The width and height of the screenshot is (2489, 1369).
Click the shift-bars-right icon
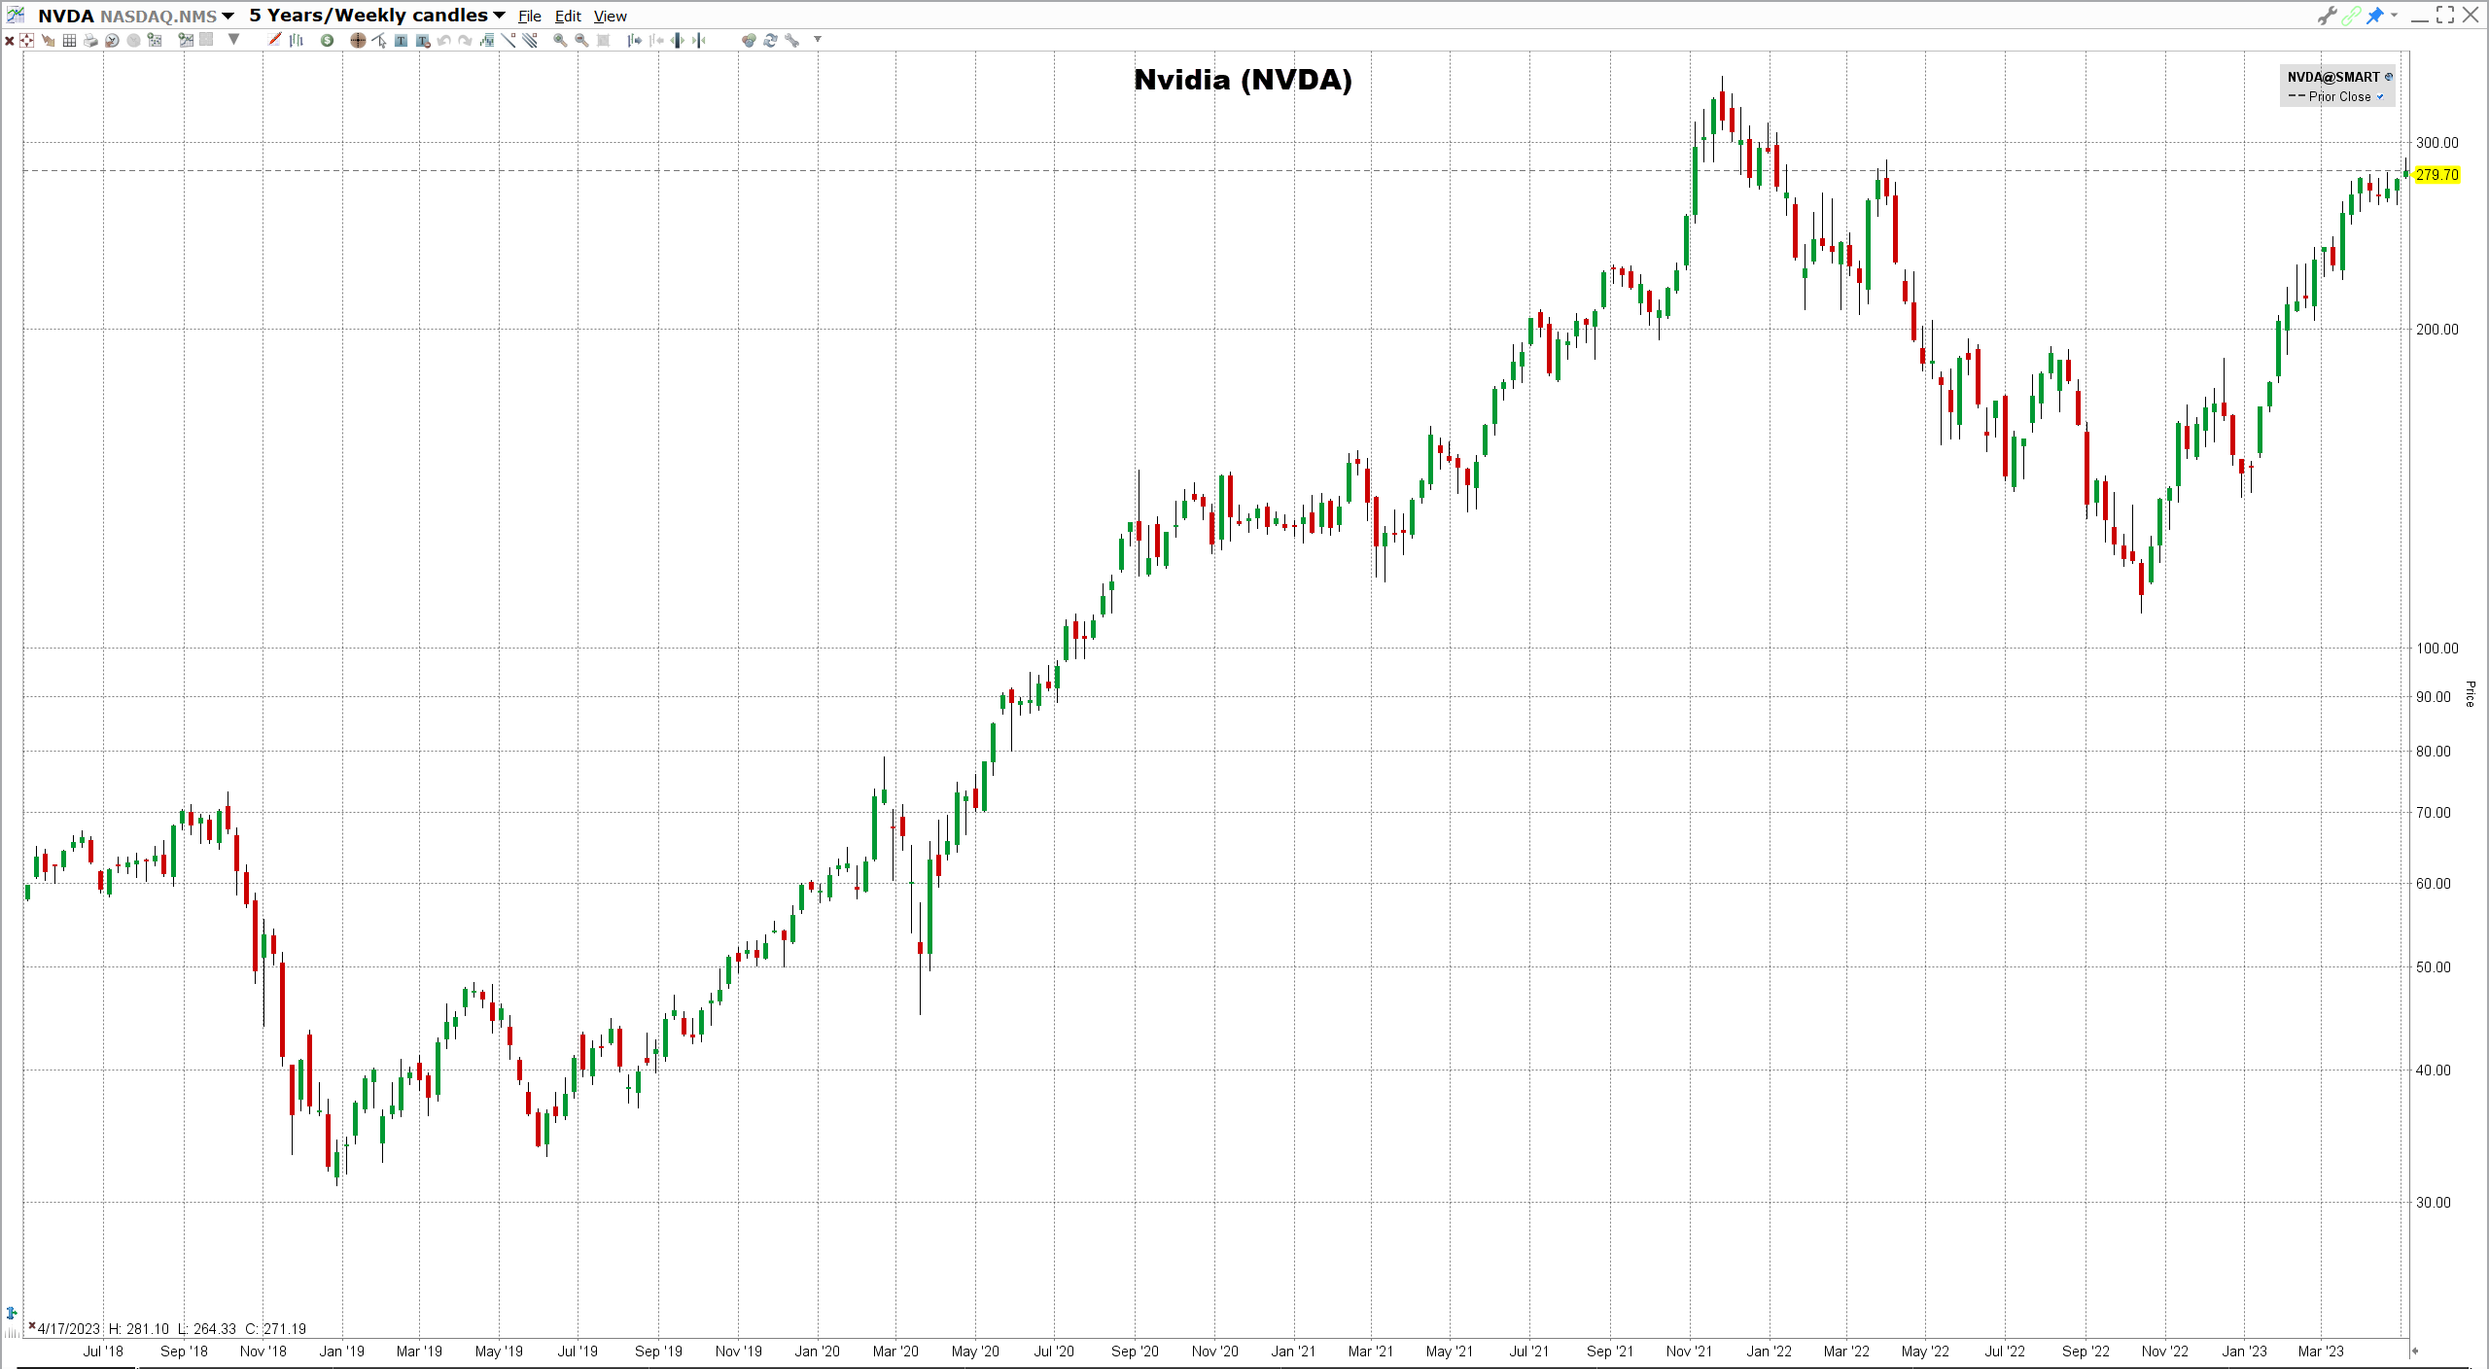(634, 40)
